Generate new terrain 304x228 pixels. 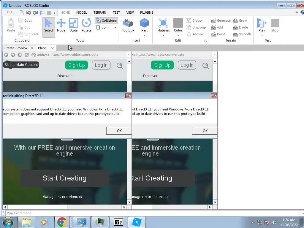tap(221, 20)
